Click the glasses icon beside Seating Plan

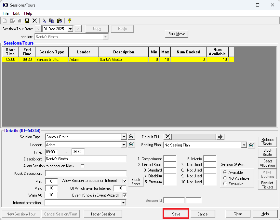pos(251,145)
